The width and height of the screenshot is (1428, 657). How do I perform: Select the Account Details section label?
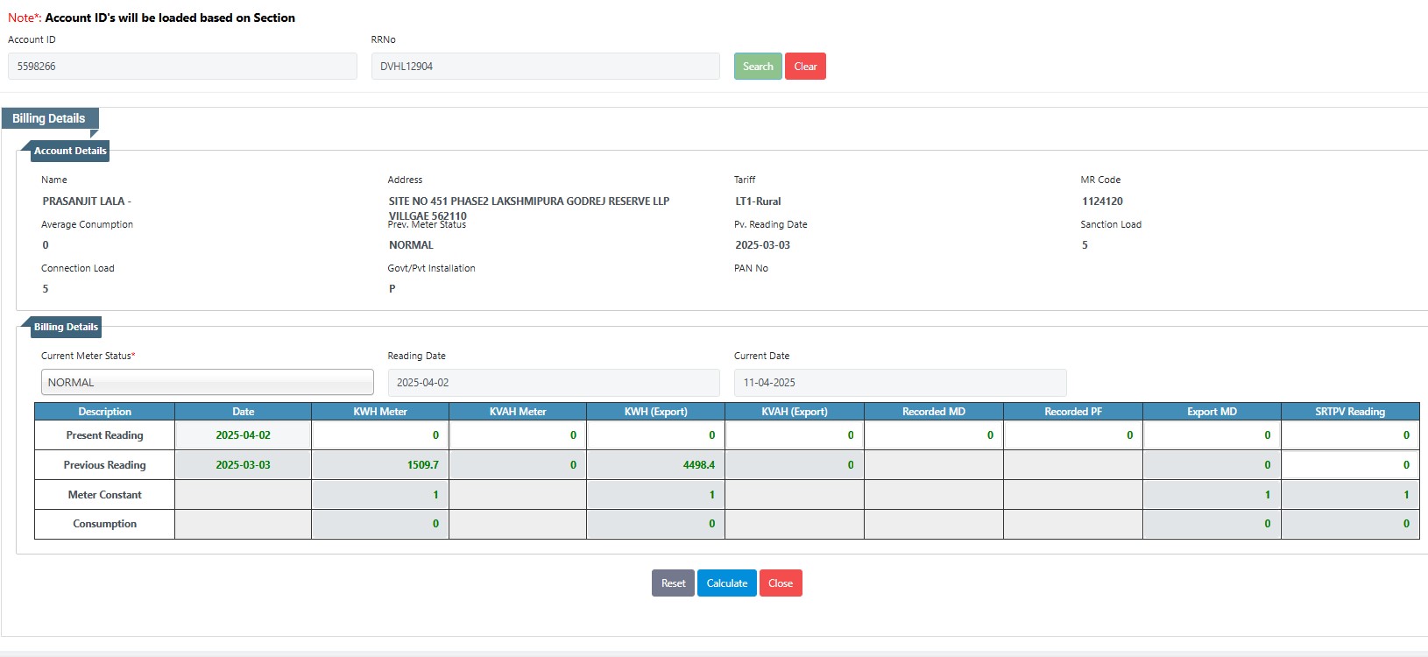tap(70, 151)
